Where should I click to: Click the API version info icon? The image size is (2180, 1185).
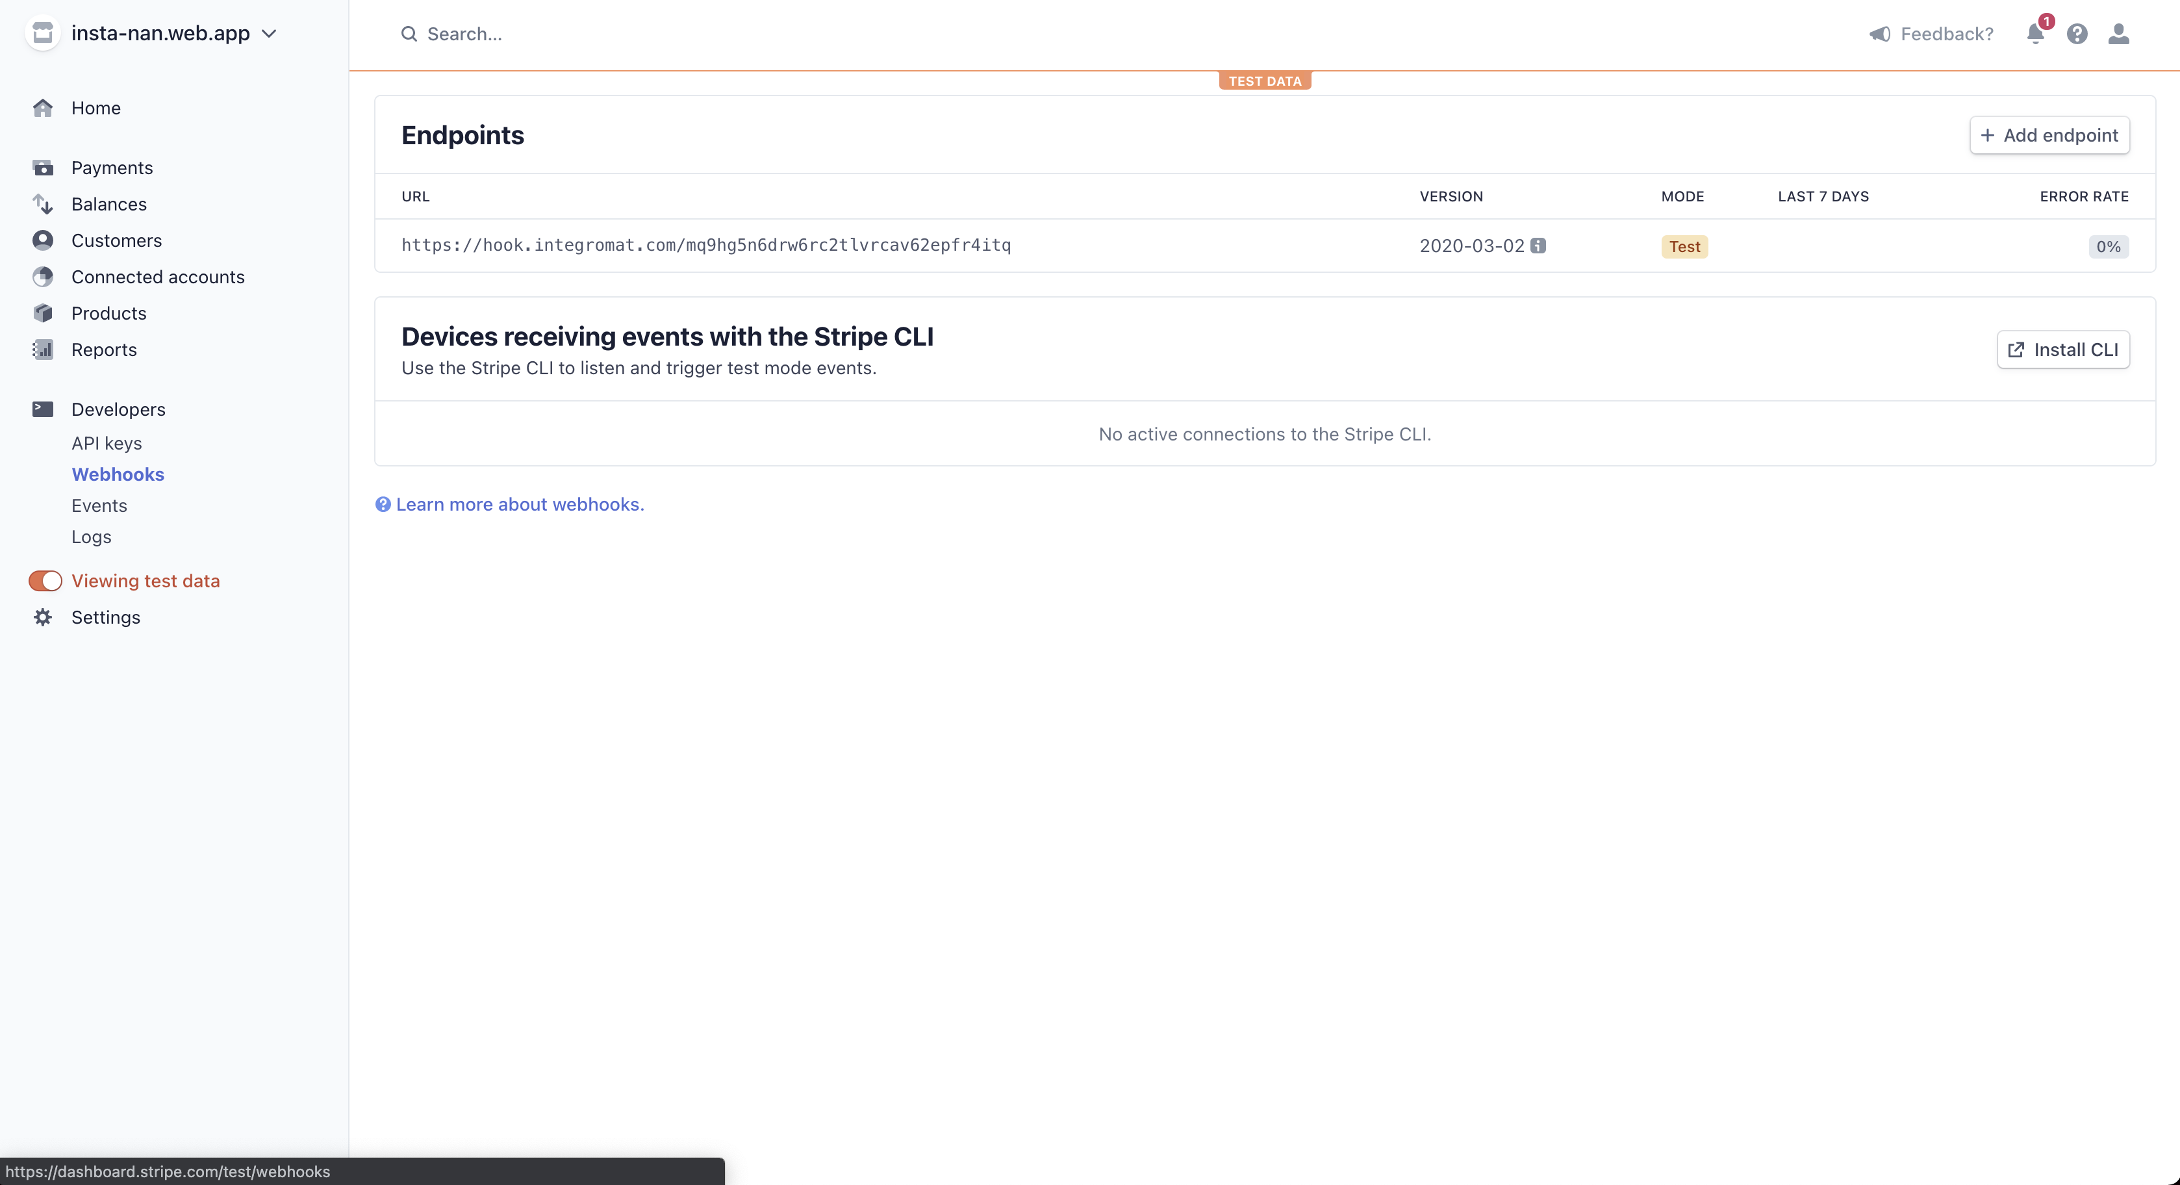click(x=1538, y=246)
